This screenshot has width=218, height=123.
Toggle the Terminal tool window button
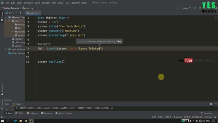(46, 113)
